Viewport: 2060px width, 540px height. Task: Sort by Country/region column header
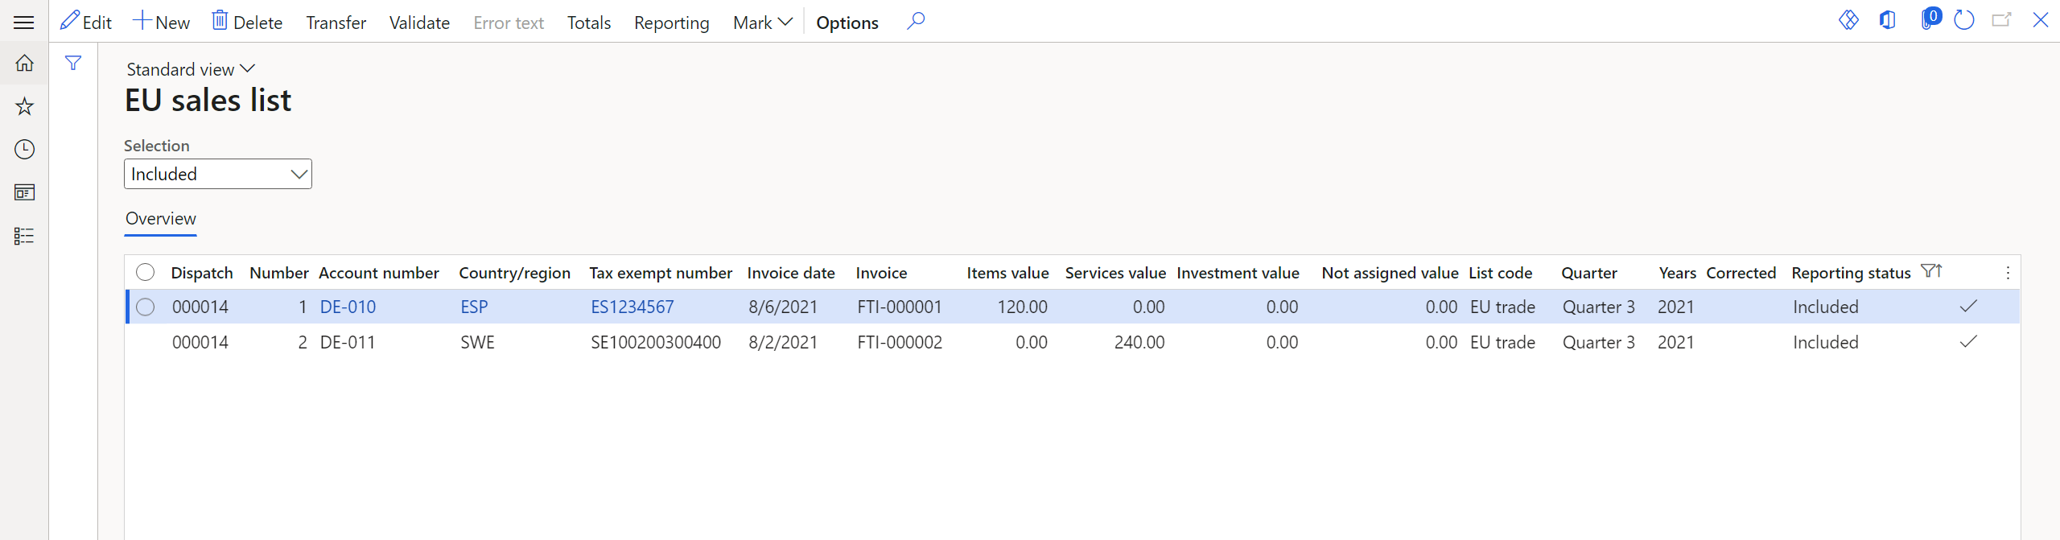[x=514, y=273]
